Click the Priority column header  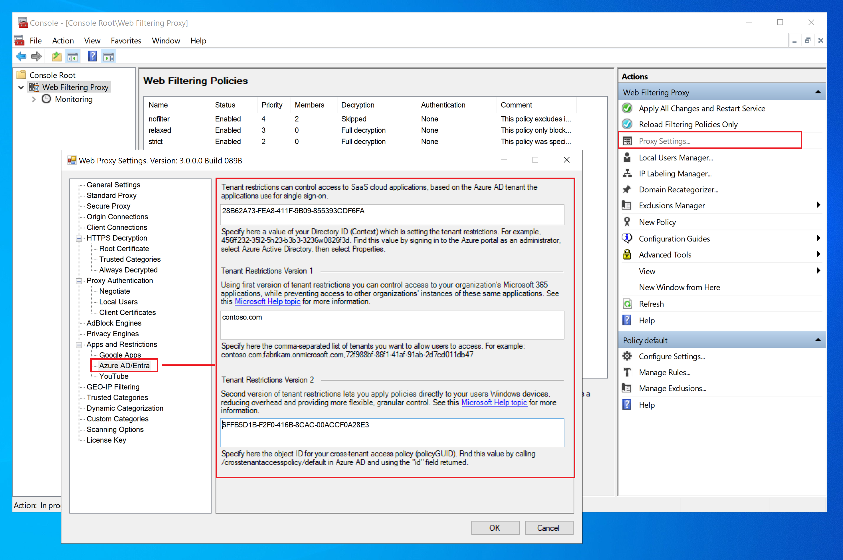tap(272, 105)
